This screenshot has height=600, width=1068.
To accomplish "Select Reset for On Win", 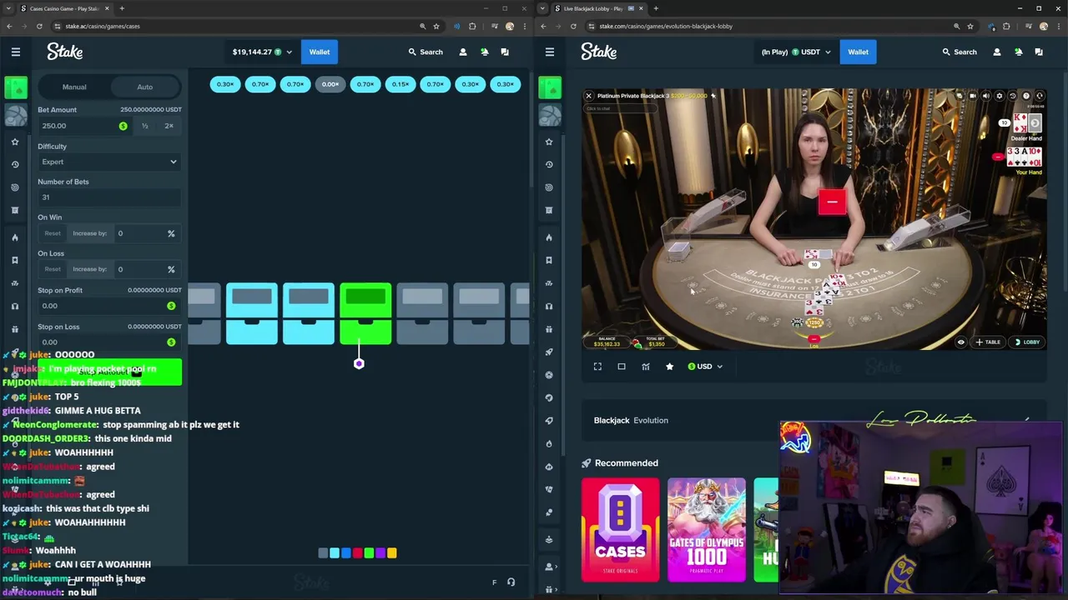I will point(53,233).
